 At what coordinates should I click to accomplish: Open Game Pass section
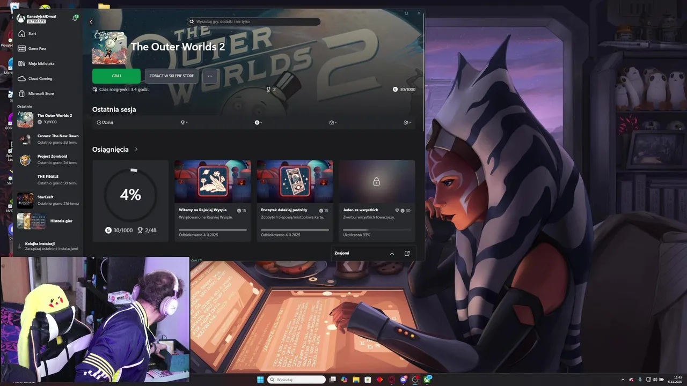coord(48,48)
